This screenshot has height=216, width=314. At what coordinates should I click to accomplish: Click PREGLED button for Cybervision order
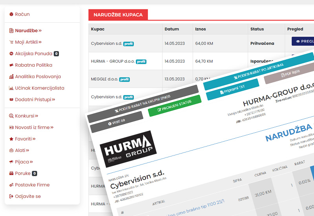[303, 41]
